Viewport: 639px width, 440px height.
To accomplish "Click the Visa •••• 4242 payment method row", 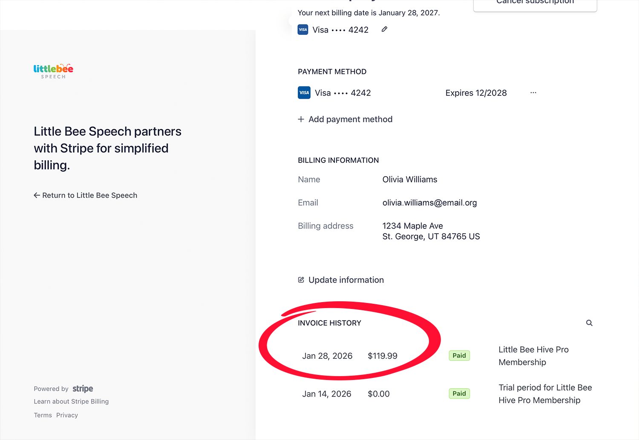I will [417, 93].
